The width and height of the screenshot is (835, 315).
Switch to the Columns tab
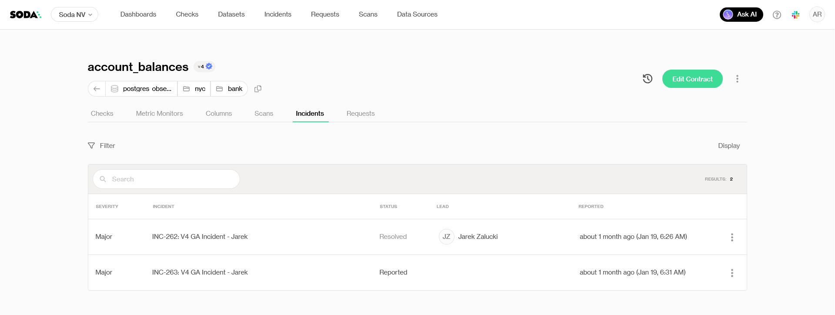pyautogui.click(x=219, y=114)
